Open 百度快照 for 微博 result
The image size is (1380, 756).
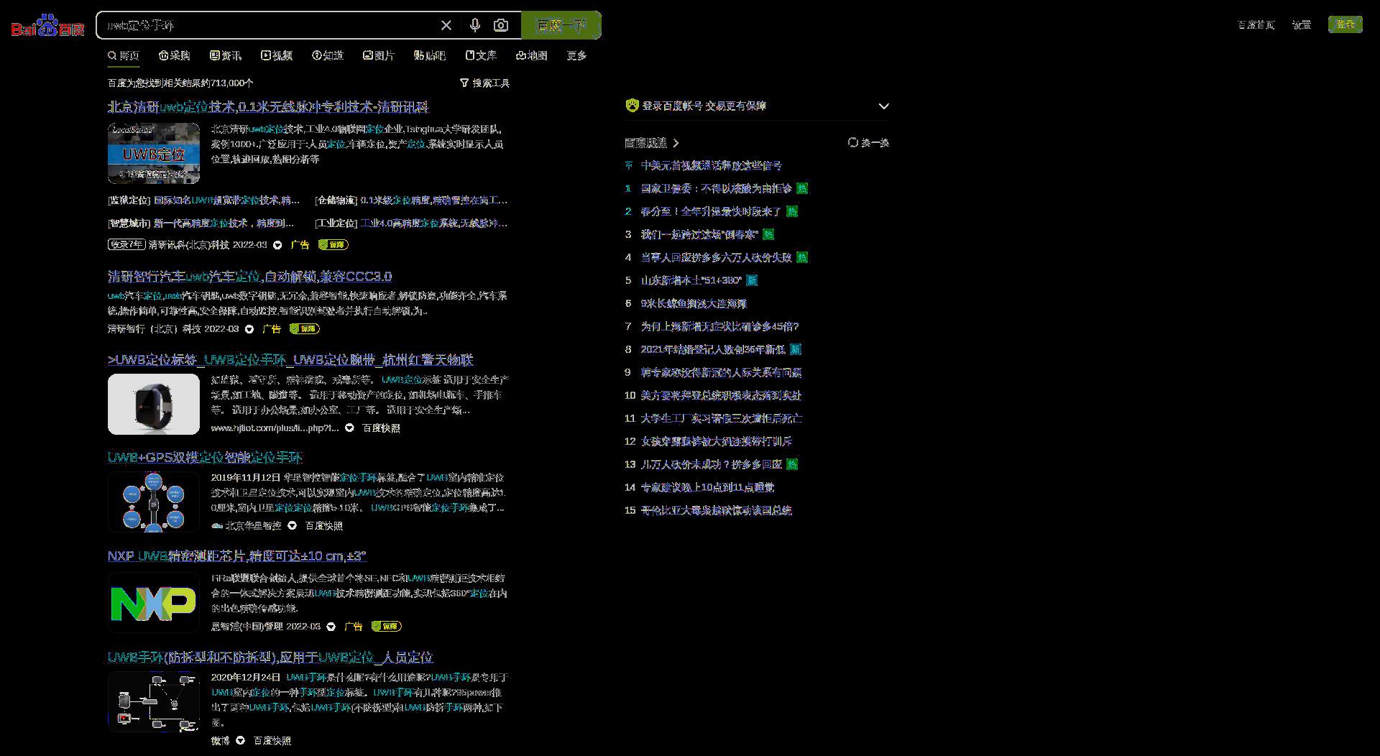[x=272, y=741]
